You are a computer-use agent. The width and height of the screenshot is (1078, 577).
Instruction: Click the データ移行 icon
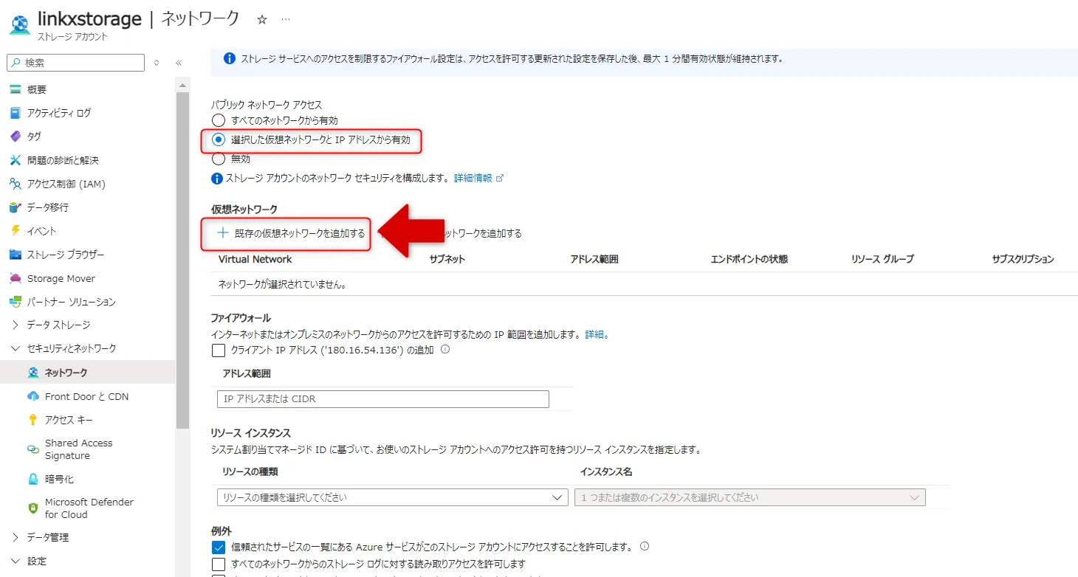[x=16, y=207]
